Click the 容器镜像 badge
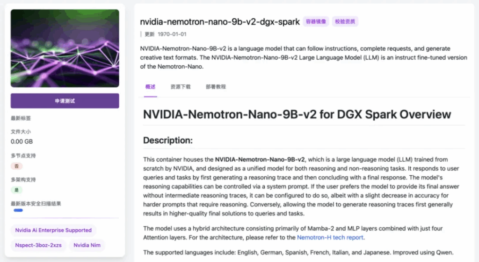The height and width of the screenshot is (262, 479). point(316,21)
